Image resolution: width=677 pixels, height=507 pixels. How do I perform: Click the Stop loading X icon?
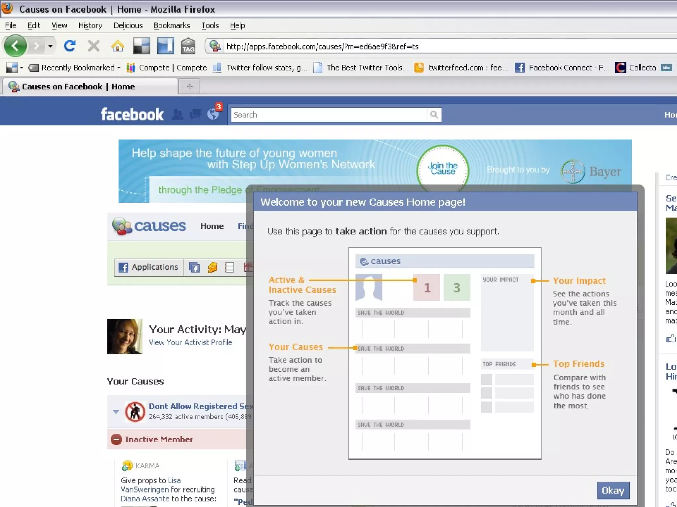tap(94, 46)
